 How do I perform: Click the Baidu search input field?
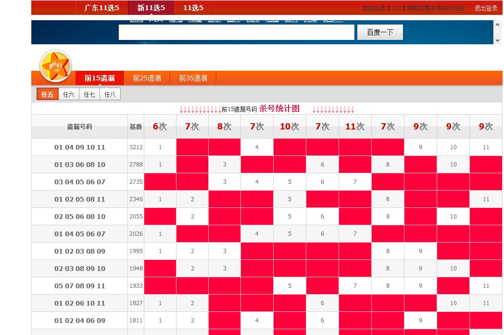coord(236,32)
